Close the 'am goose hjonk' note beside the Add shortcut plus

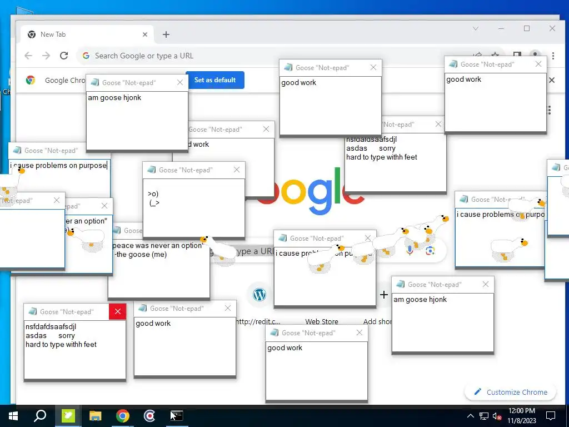[x=486, y=284]
